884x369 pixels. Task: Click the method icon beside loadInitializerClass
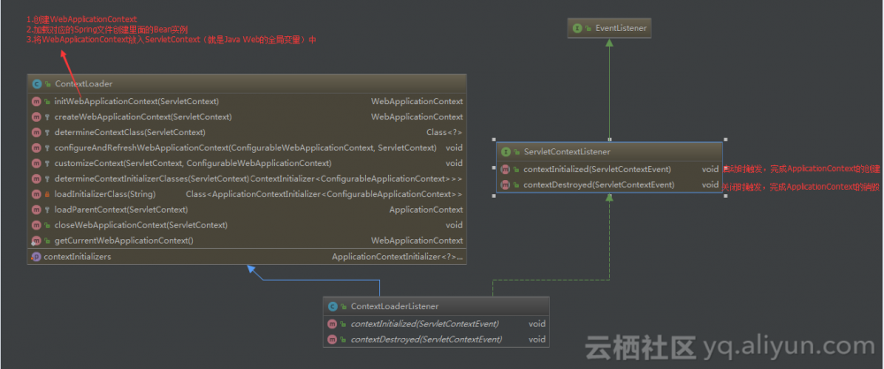click(36, 194)
